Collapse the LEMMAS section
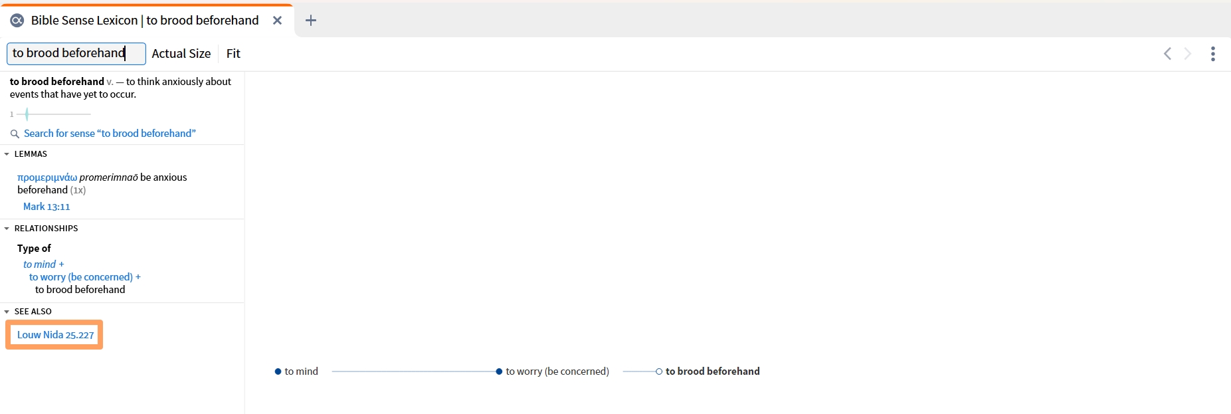The height and width of the screenshot is (414, 1231). pyautogui.click(x=7, y=154)
